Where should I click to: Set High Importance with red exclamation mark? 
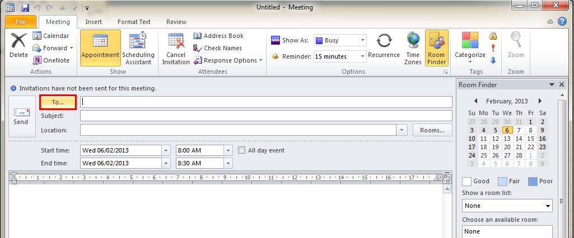[x=493, y=48]
